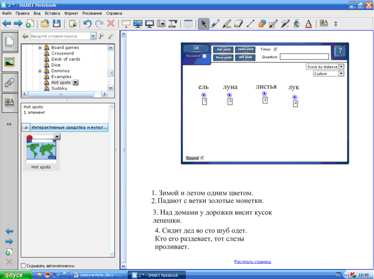374x279 pixels.
Task: Click the Hot spots help question mark
Action: pyautogui.click(x=340, y=51)
